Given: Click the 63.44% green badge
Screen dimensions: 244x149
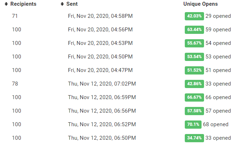Looking at the screenshot, I should pos(194,30).
